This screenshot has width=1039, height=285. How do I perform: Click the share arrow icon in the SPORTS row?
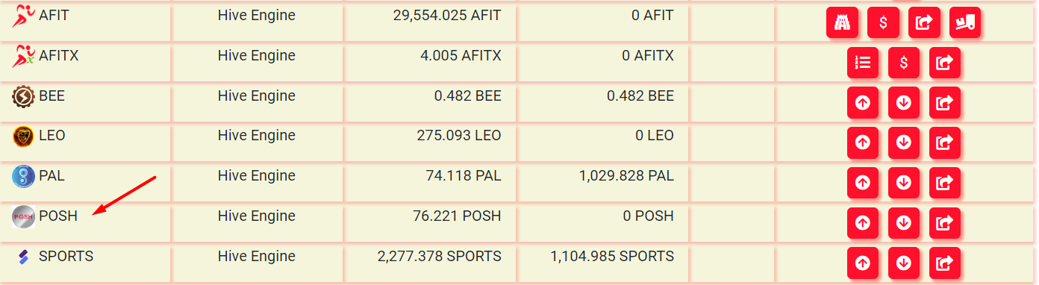[945, 263]
